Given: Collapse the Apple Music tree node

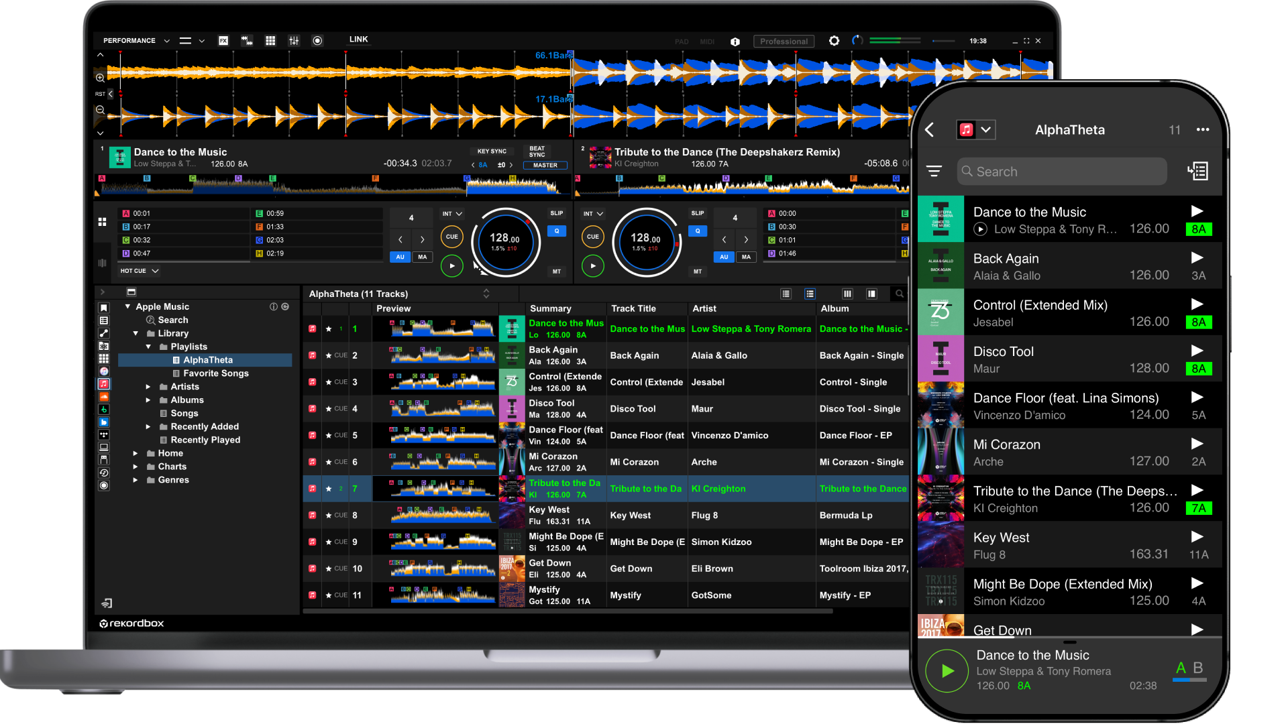Looking at the screenshot, I should [127, 306].
